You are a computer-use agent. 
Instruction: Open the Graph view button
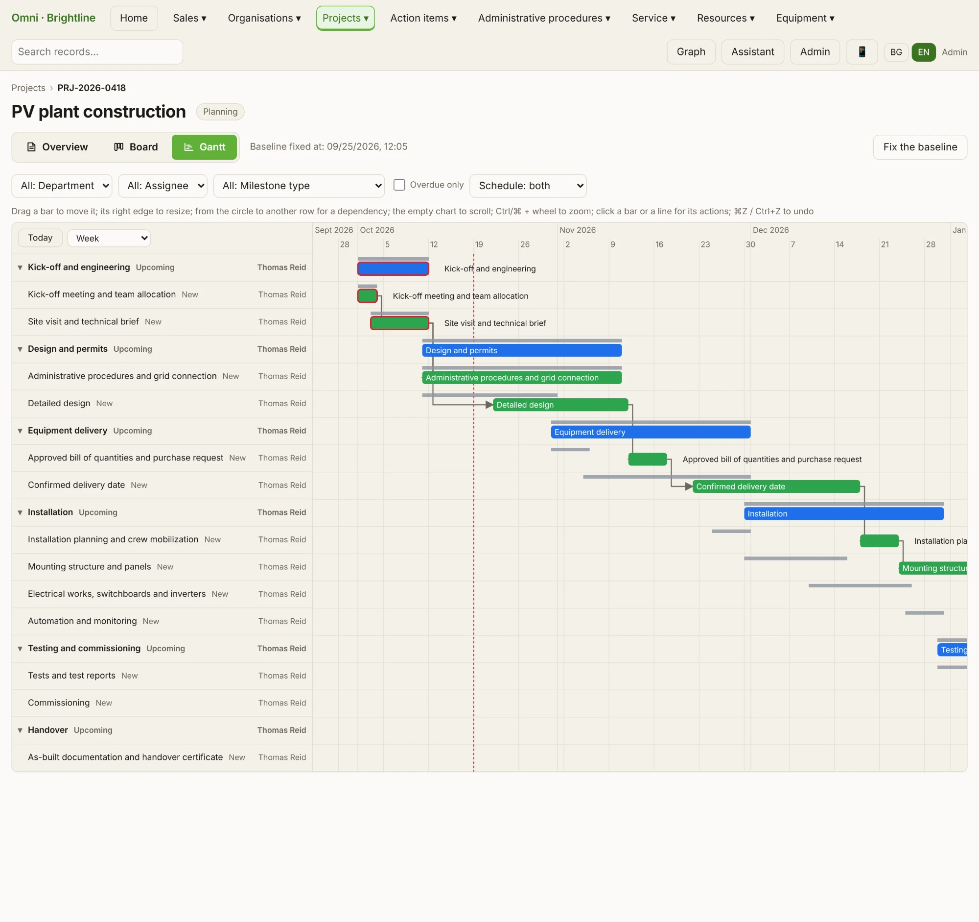691,52
